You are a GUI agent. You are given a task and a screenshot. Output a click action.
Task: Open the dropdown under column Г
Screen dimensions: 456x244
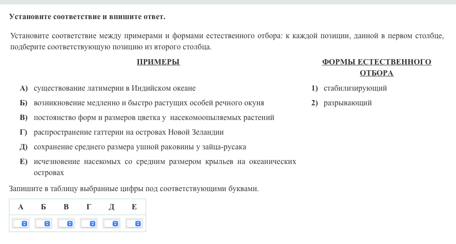click(89, 224)
